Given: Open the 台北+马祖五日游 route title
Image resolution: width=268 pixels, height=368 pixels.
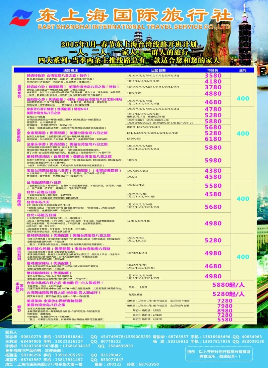Looking at the screenshot, I should point(42,215).
